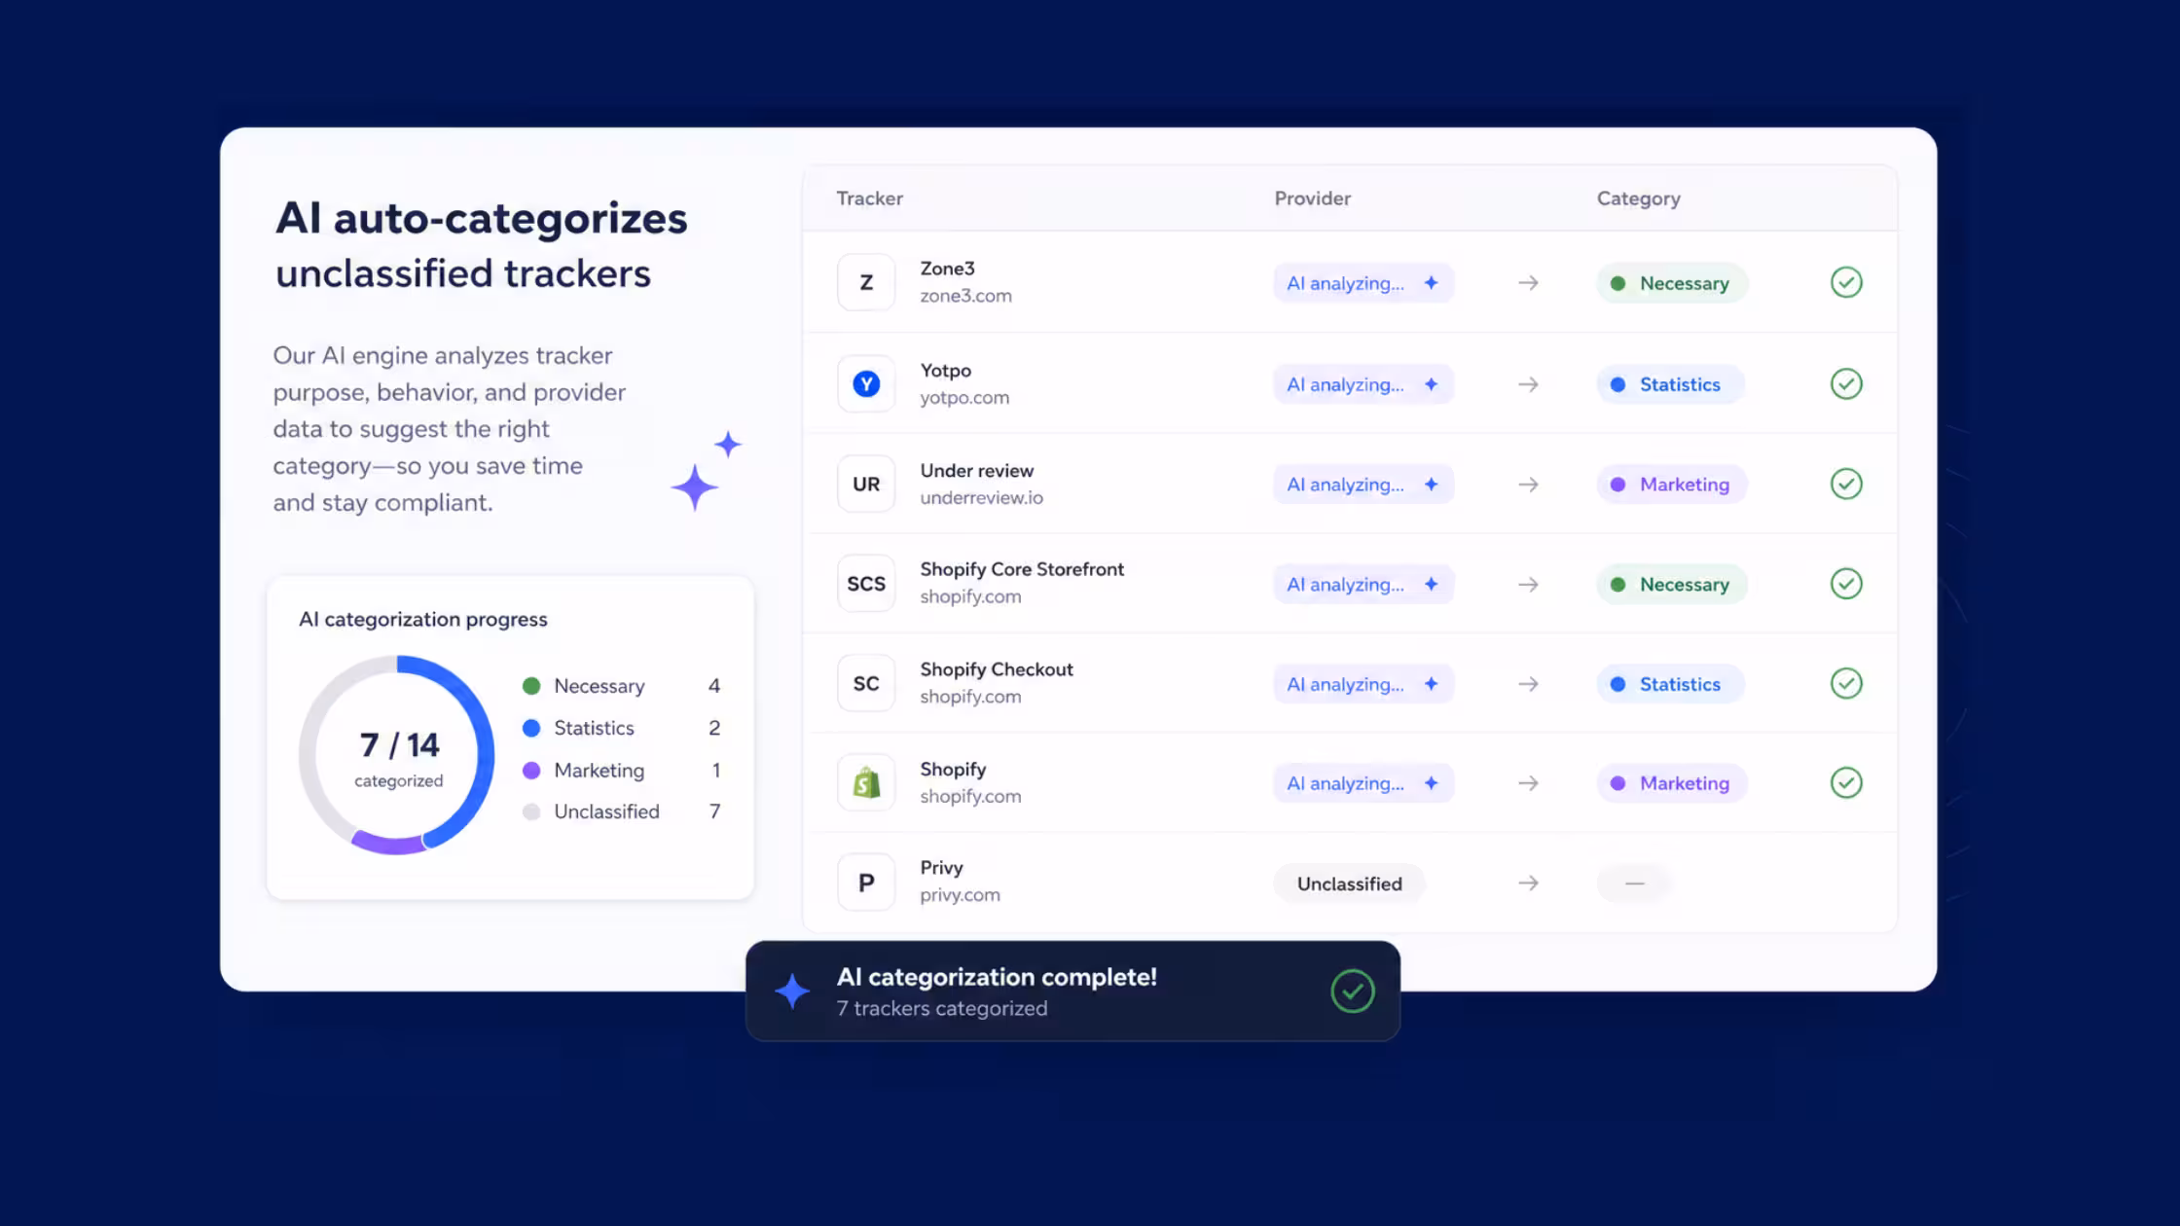Click the AI analyzing badge for Zone3
The image size is (2180, 1226).
1363,283
